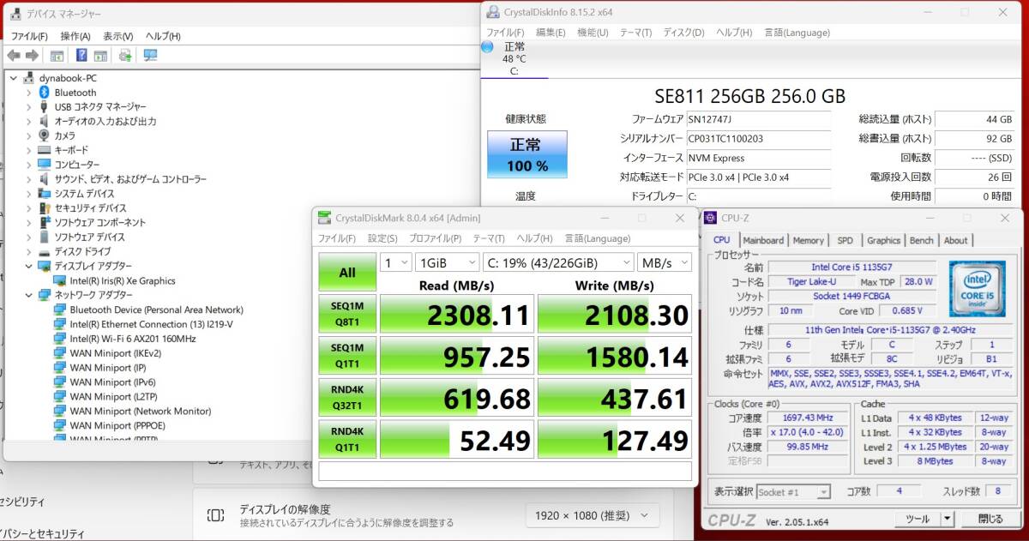Click the scan hardware monitor toolbar icon
Screen dimensions: 1029x541
pyautogui.click(x=150, y=56)
